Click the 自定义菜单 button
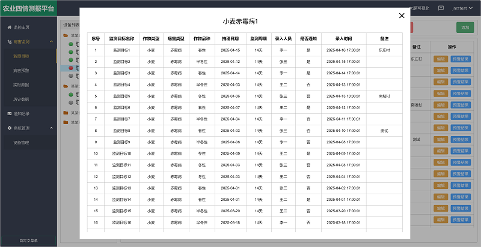 pyautogui.click(x=28, y=240)
